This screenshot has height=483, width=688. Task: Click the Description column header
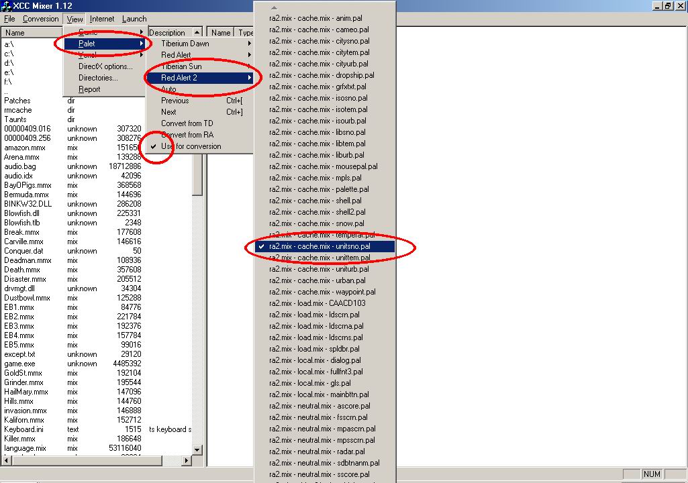click(170, 32)
